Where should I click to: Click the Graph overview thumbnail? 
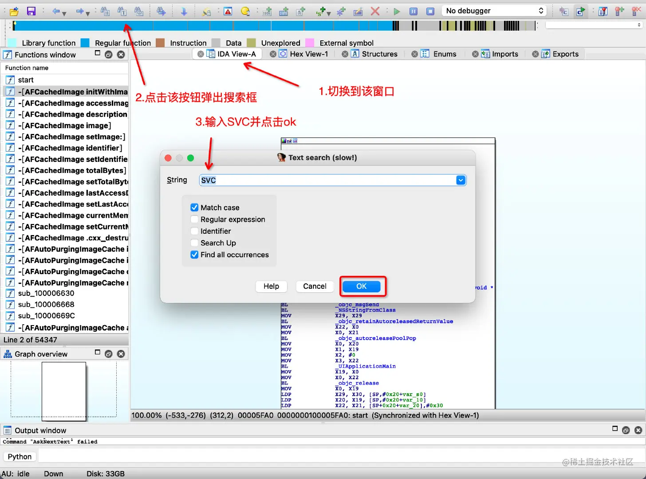click(64, 391)
